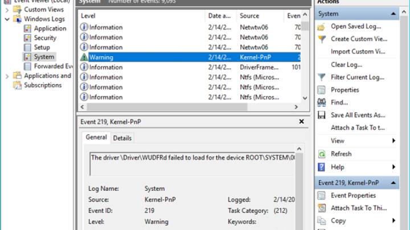Select the System log in tree
410x230 pixels.
click(44, 57)
